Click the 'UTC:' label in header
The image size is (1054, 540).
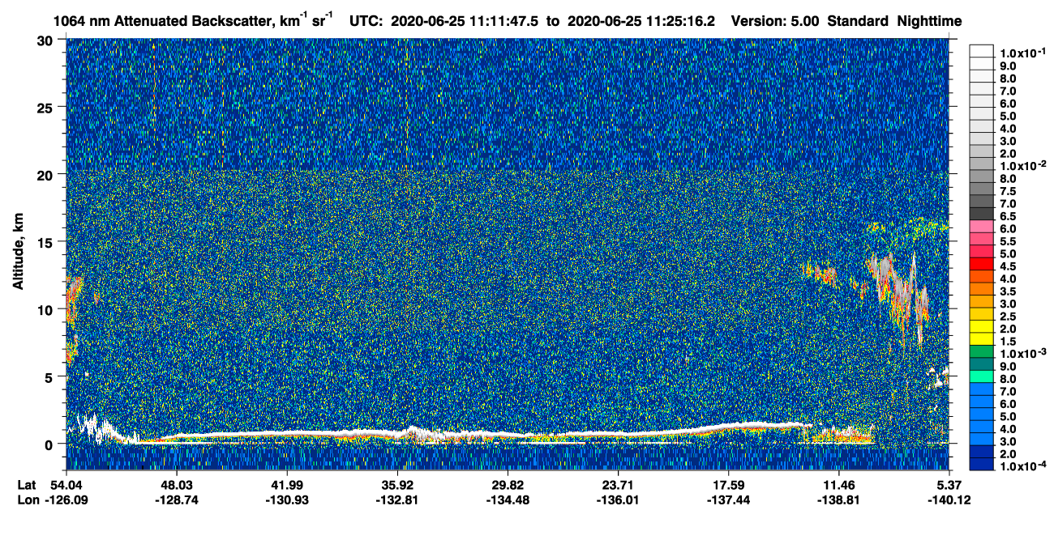tap(366, 21)
